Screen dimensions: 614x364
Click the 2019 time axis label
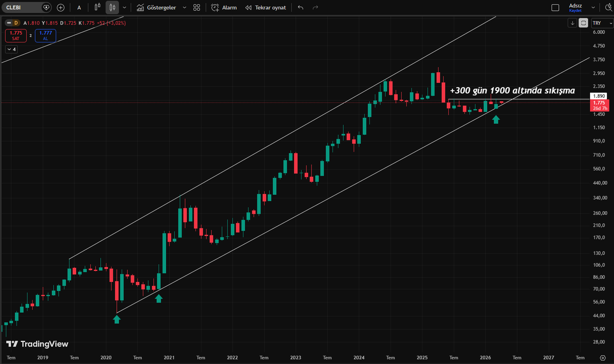[42, 358]
